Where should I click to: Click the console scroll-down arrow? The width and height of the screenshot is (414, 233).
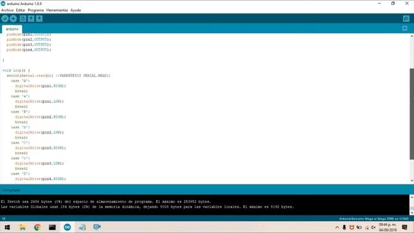(411, 212)
